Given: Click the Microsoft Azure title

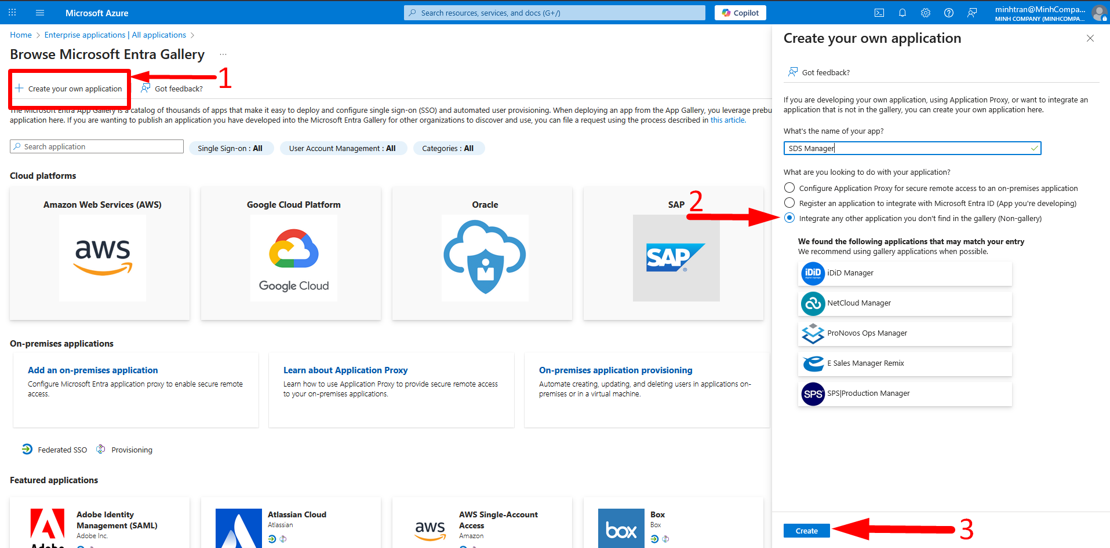Looking at the screenshot, I should coord(97,13).
